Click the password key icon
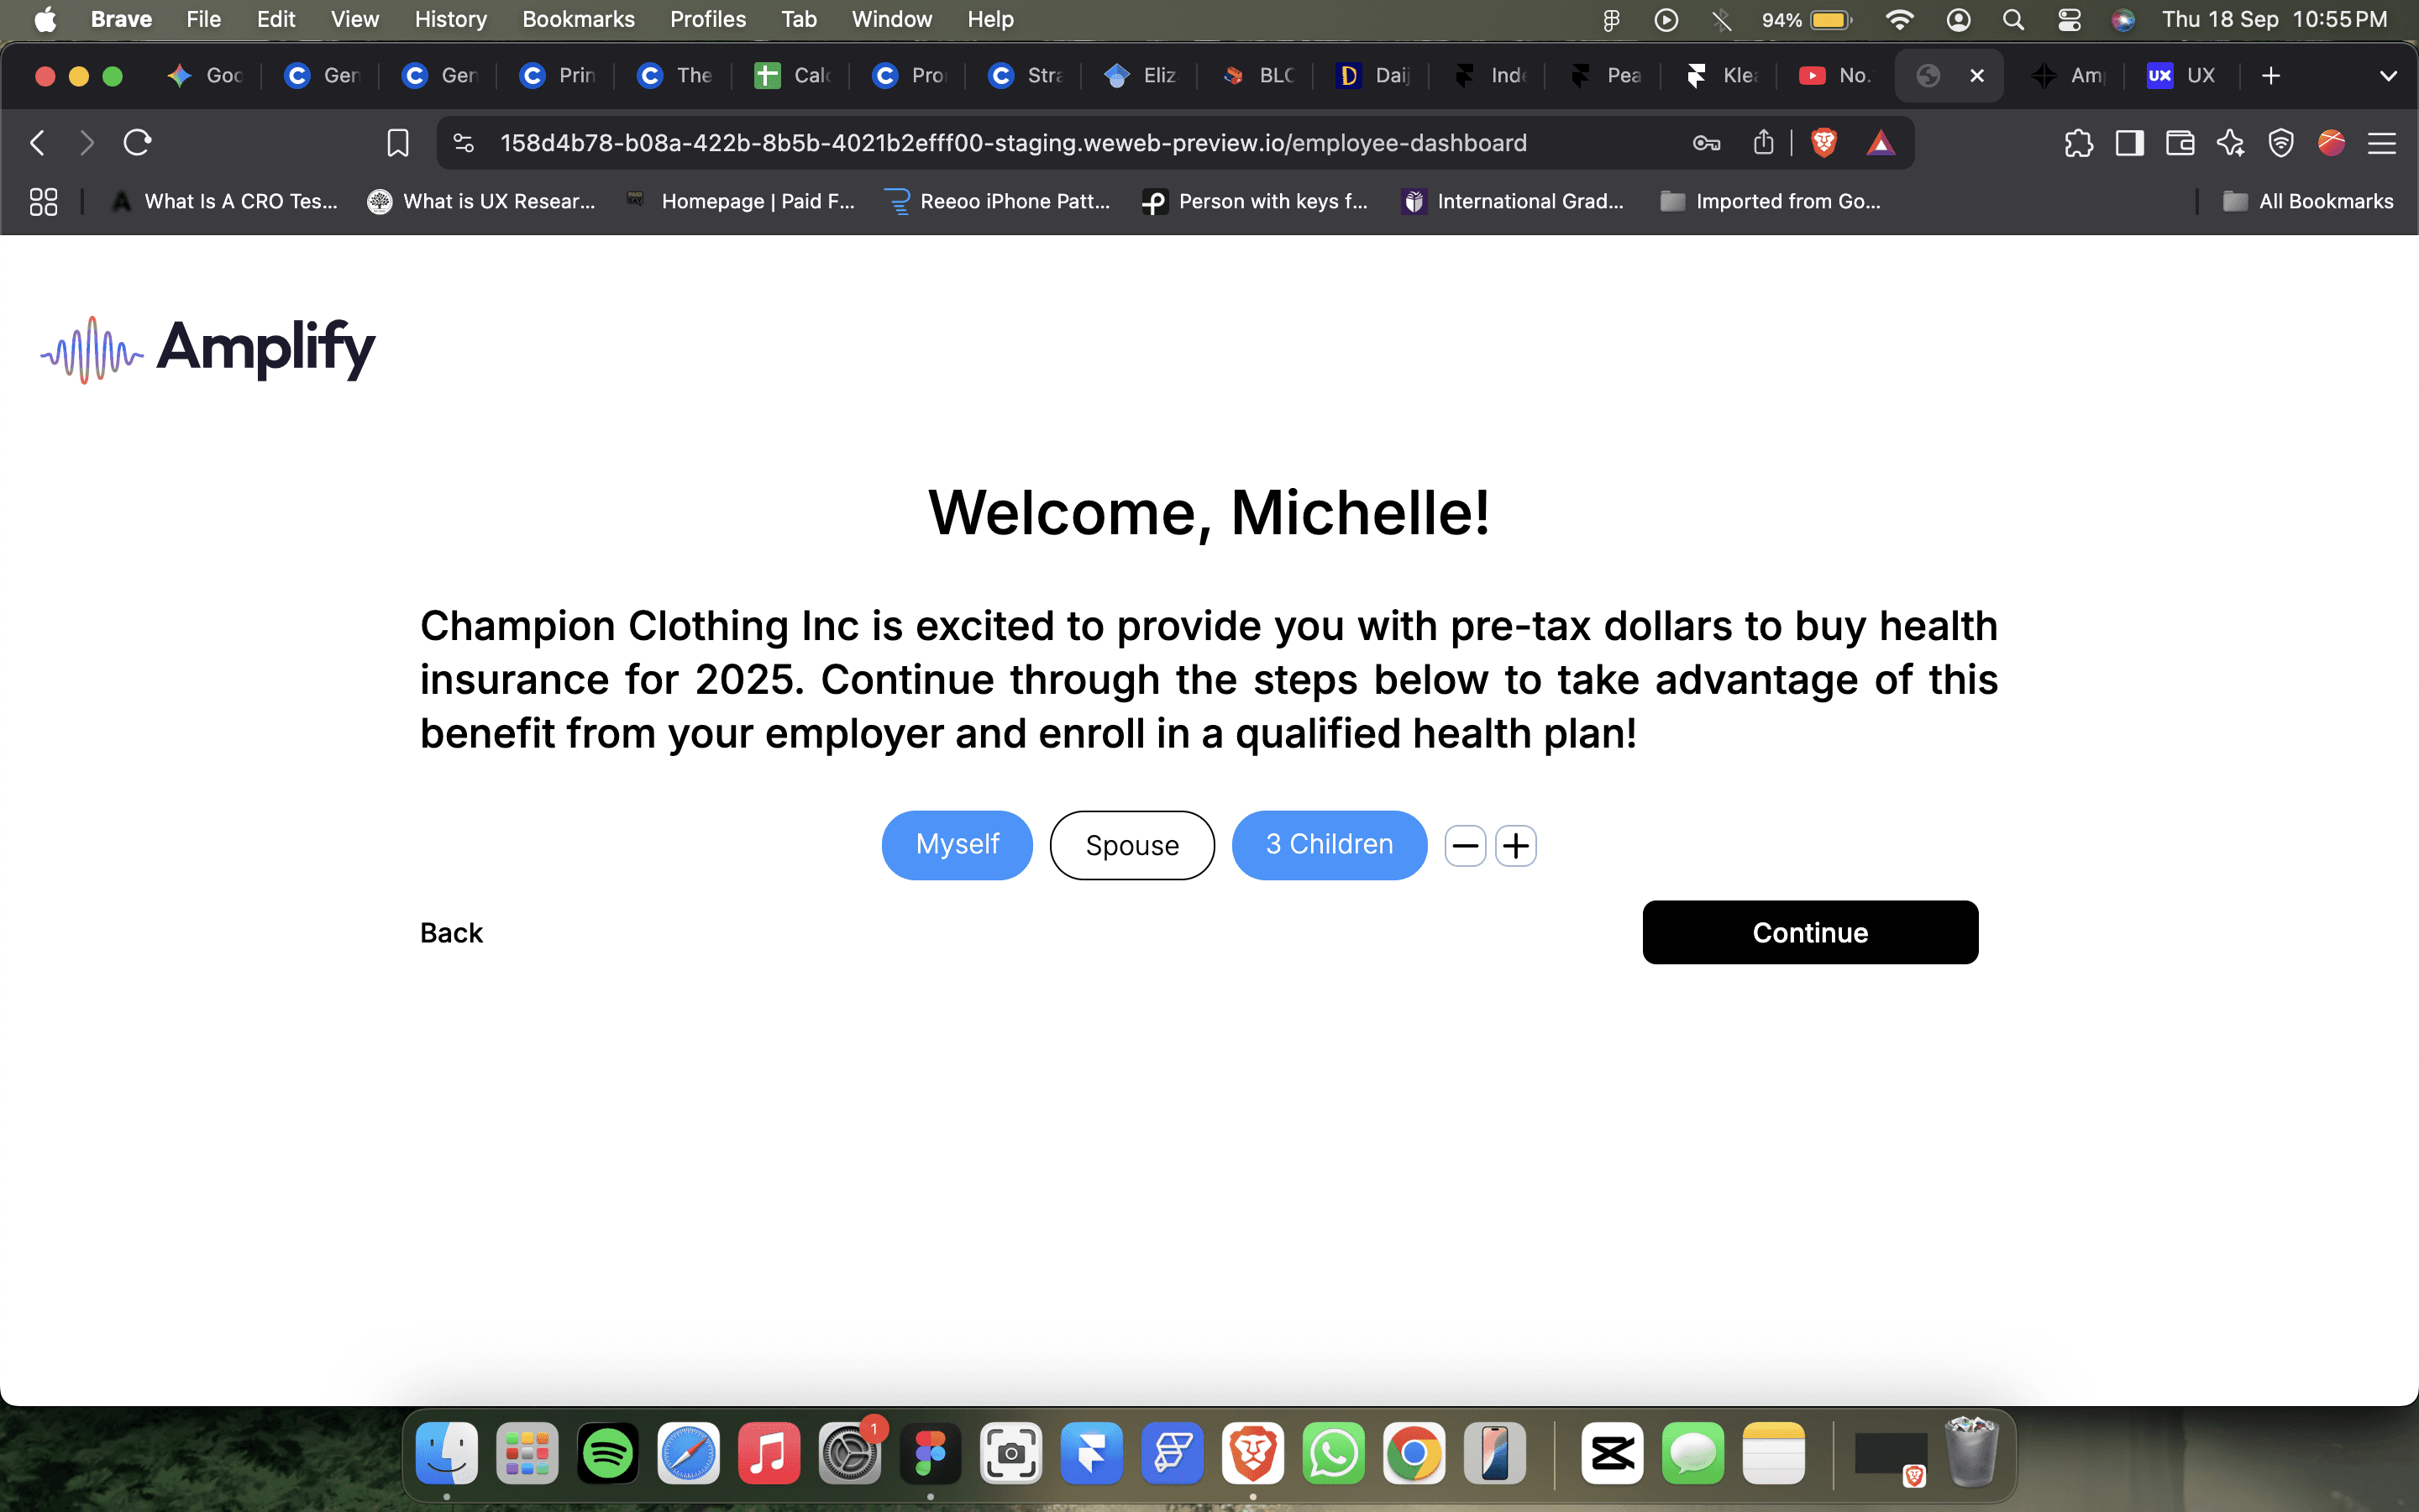Image resolution: width=2419 pixels, height=1512 pixels. click(1705, 143)
